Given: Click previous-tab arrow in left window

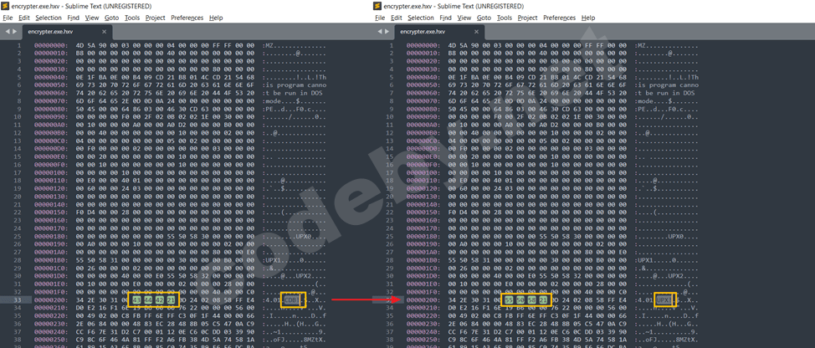Looking at the screenshot, I should (x=8, y=32).
